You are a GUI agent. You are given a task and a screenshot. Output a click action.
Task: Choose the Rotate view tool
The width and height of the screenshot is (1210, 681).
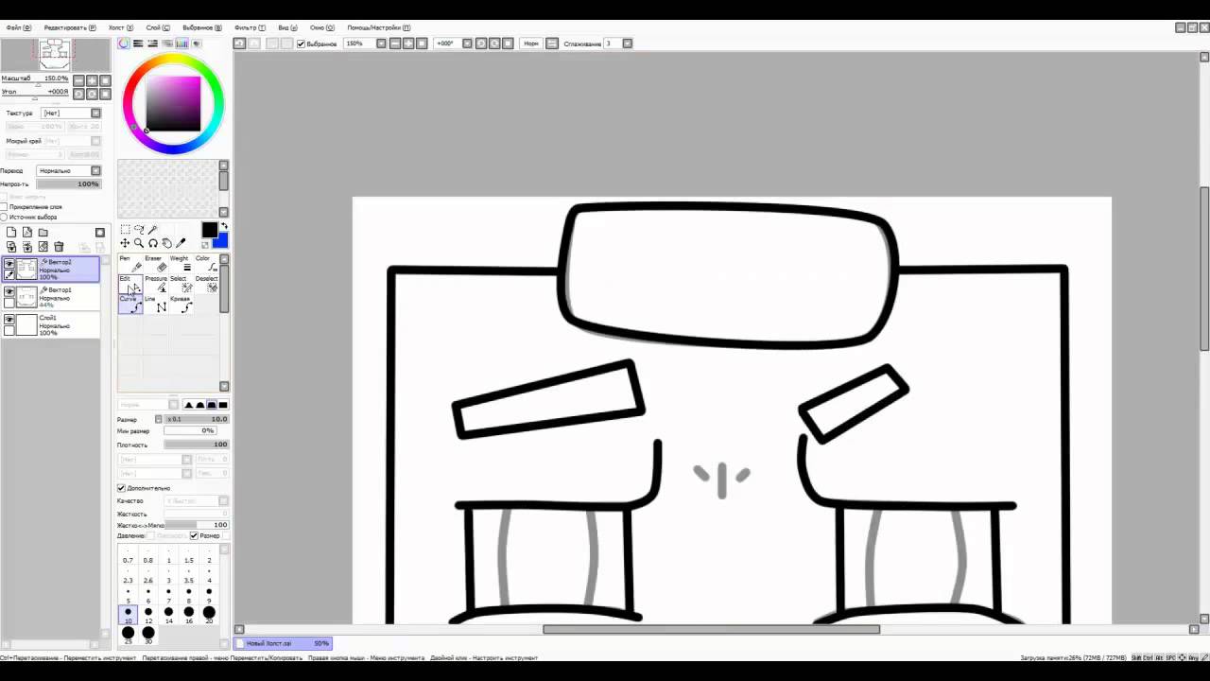tap(153, 244)
